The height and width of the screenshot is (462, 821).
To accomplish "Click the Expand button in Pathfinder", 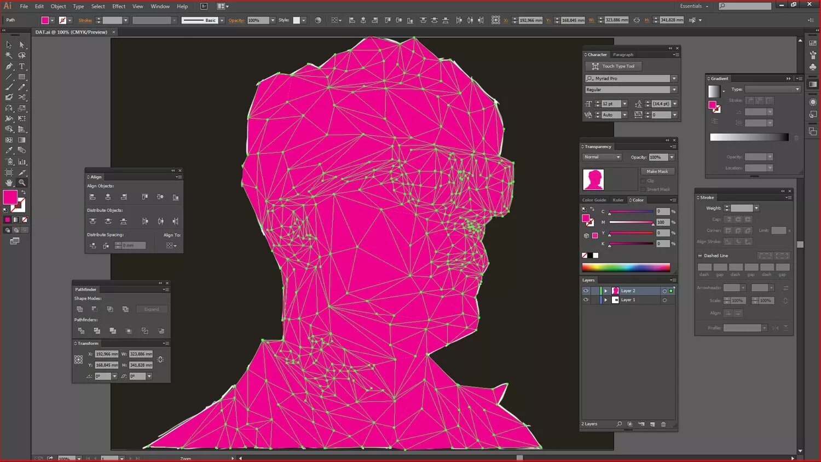I will [152, 309].
